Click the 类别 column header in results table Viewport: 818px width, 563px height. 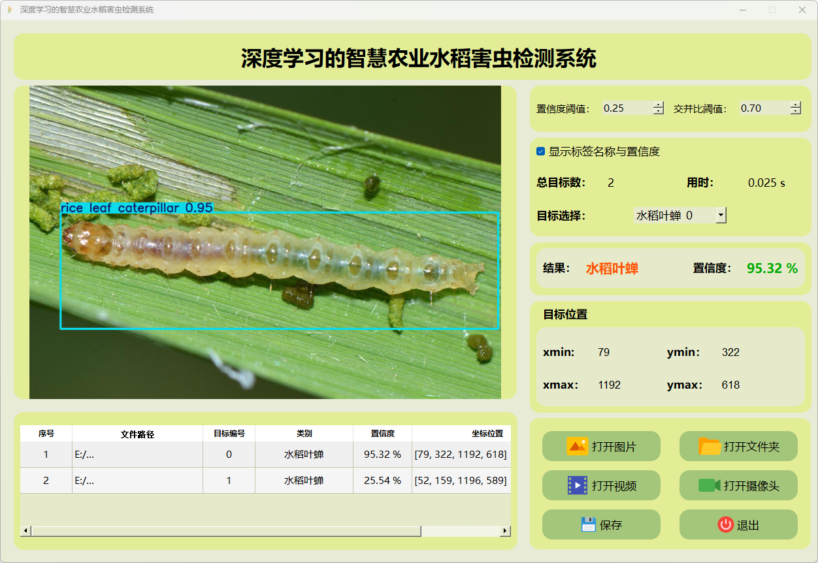pyautogui.click(x=304, y=434)
